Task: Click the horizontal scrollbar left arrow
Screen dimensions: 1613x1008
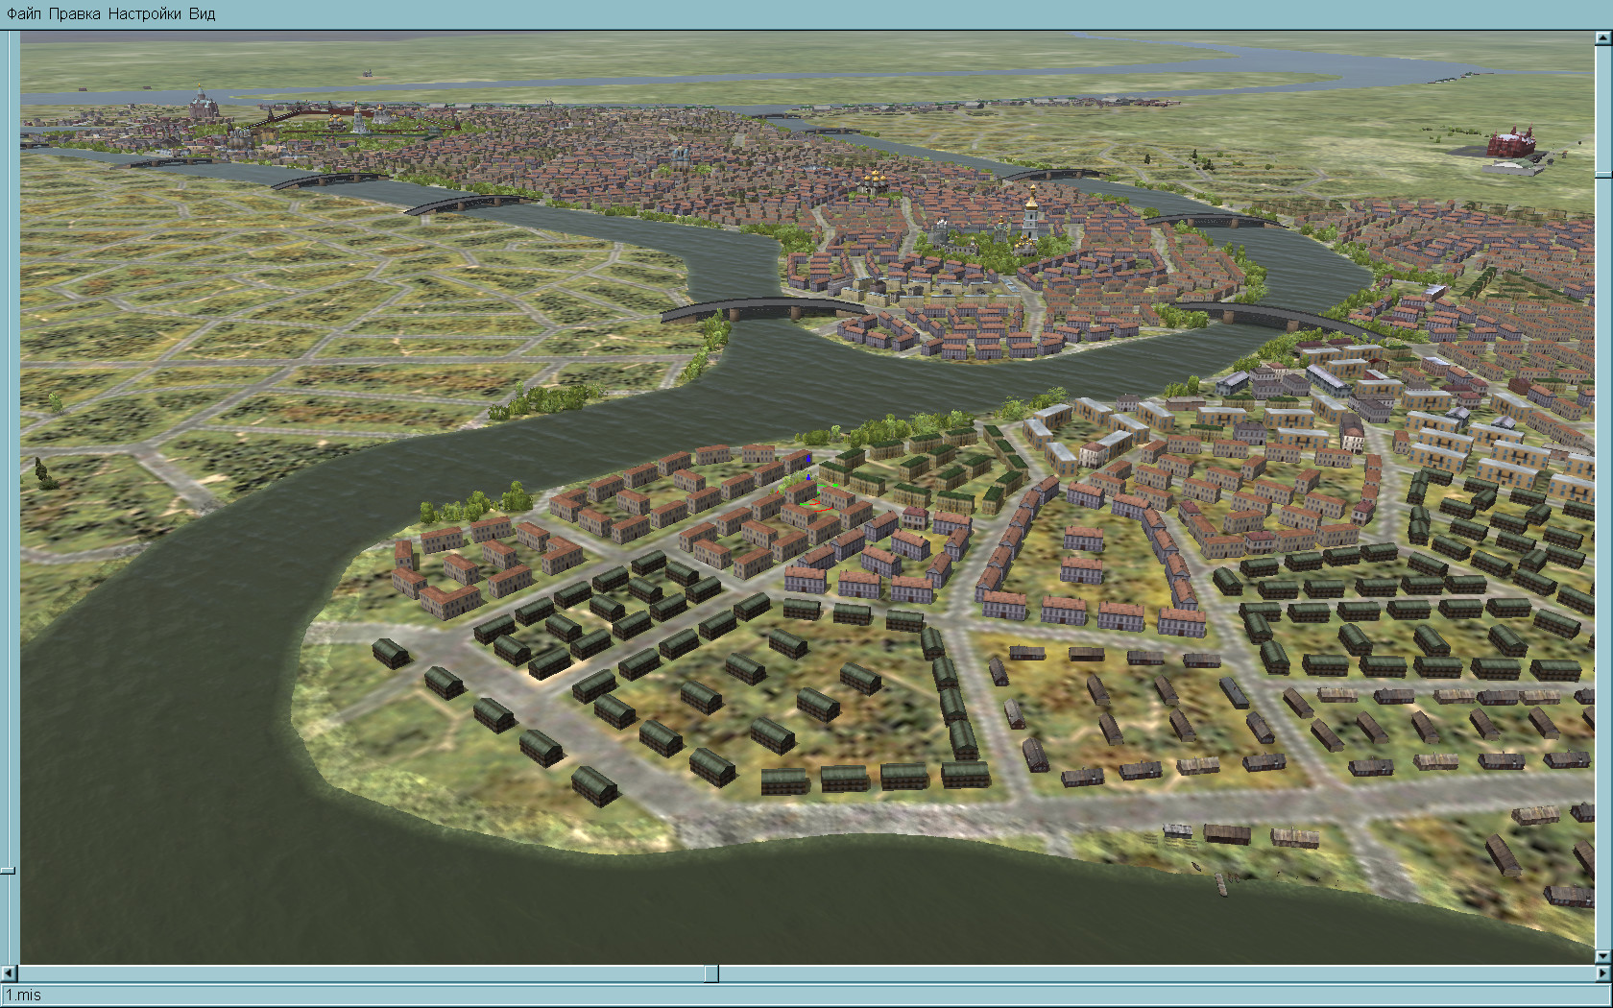Action: (11, 973)
